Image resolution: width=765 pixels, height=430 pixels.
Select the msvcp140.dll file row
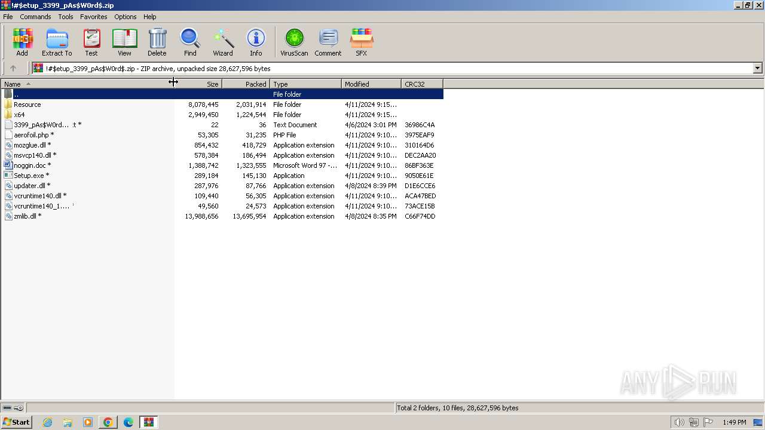(x=222, y=155)
